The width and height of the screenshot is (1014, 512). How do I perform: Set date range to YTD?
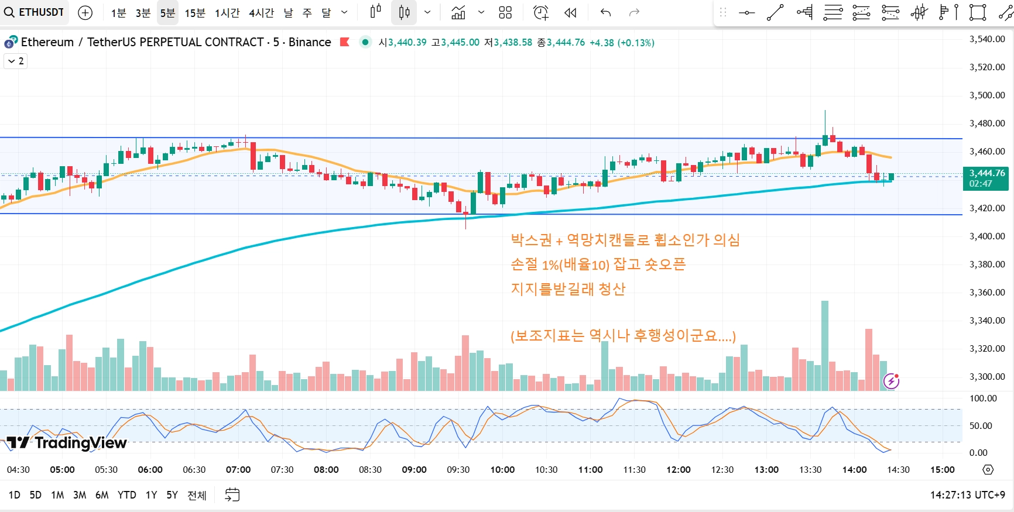tap(126, 495)
